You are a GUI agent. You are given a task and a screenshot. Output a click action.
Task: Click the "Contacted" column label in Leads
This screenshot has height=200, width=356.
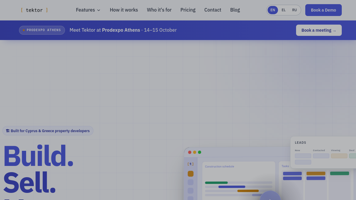click(319, 150)
